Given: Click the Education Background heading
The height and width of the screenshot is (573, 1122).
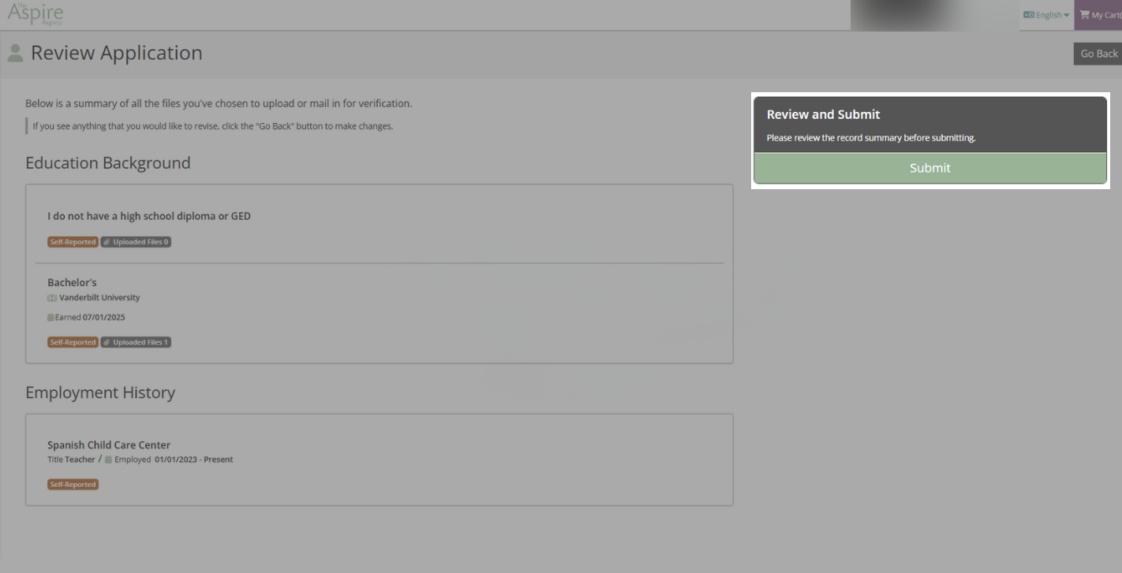Looking at the screenshot, I should coord(108,163).
